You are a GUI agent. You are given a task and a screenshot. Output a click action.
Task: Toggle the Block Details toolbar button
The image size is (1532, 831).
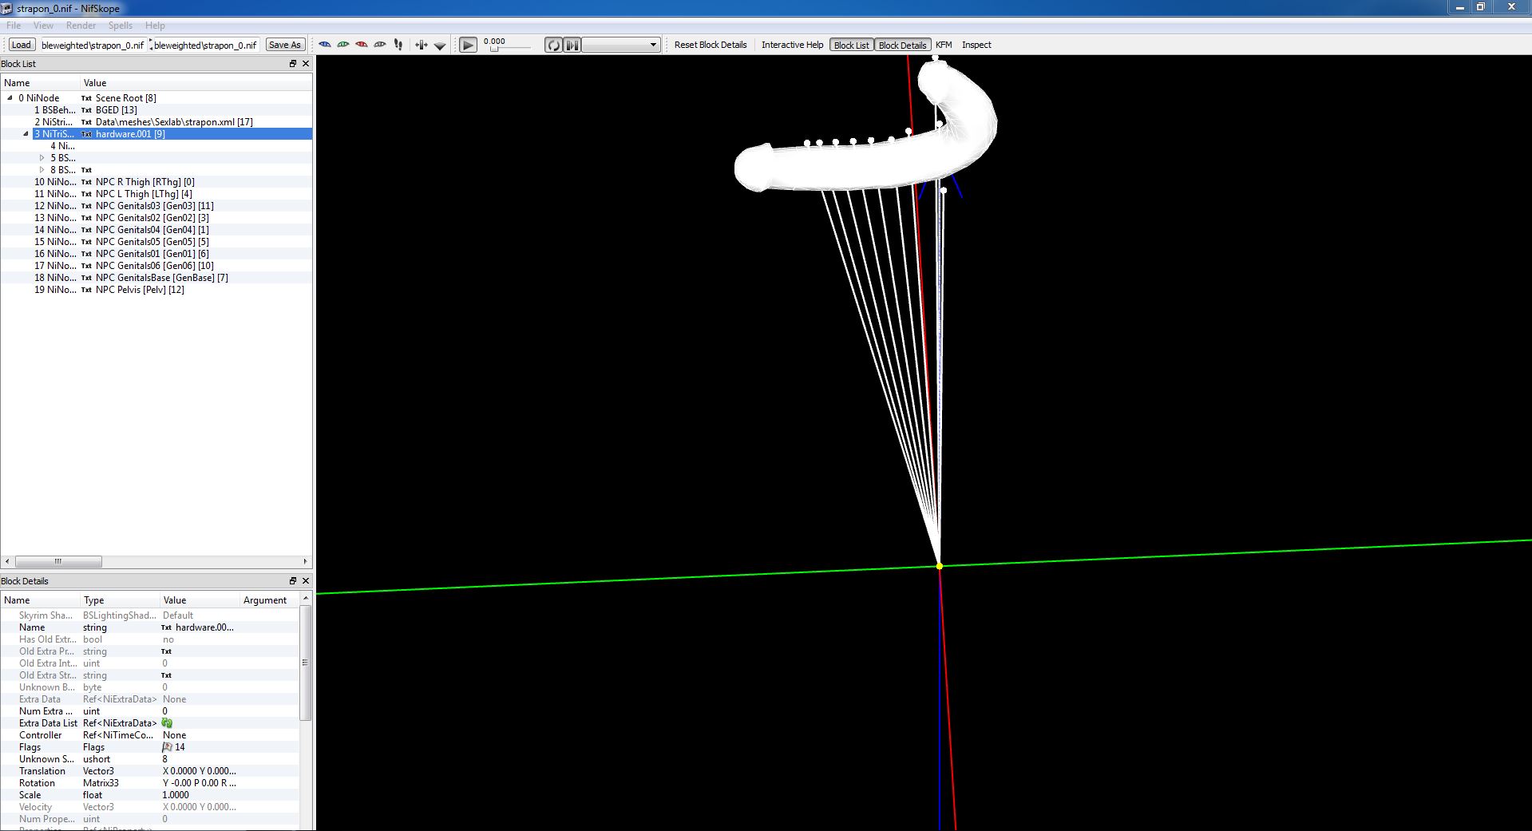pyautogui.click(x=902, y=46)
